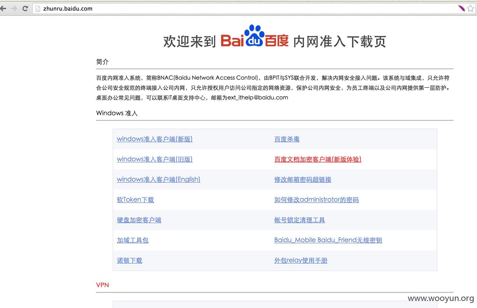477x308 pixels.
Task: Open the 百度杀毒 link
Action: coord(287,139)
